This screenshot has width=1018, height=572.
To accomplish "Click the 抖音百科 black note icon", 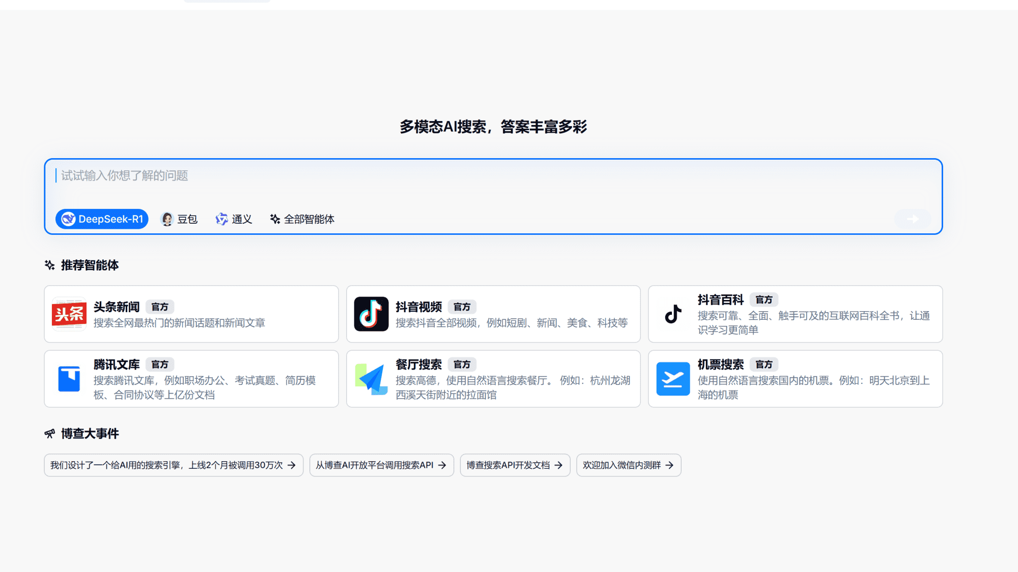I will (673, 314).
